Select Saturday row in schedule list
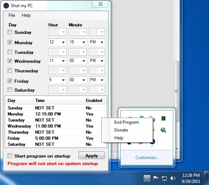Screen dimensions: 209x185 click(x=56, y=144)
